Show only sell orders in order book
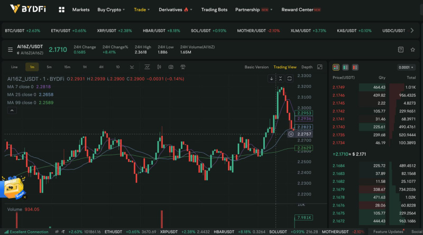Image resolution: width=423 pixels, height=235 pixels. pos(354,68)
